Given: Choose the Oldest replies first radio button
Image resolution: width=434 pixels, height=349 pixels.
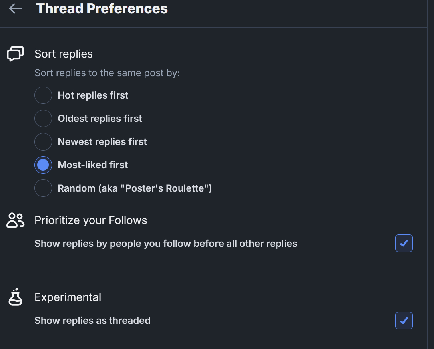Looking at the screenshot, I should (x=43, y=119).
